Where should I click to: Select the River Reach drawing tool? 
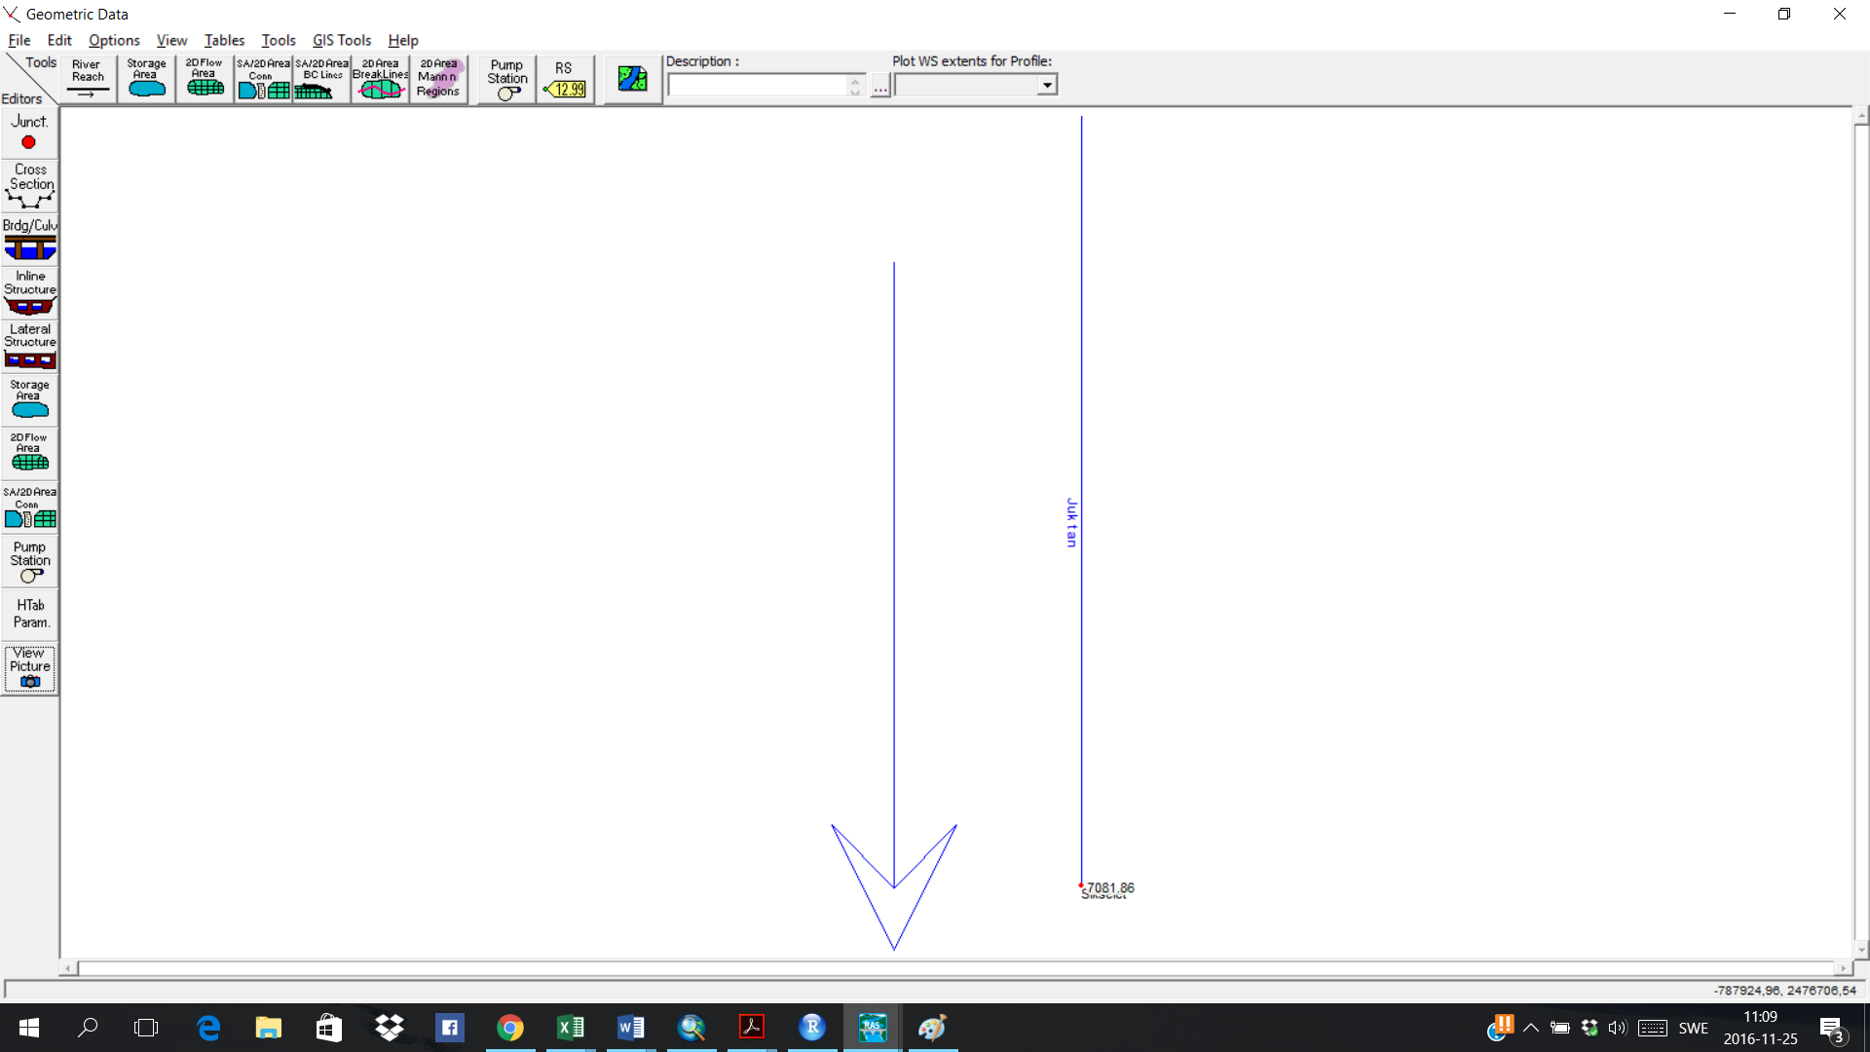pos(88,79)
